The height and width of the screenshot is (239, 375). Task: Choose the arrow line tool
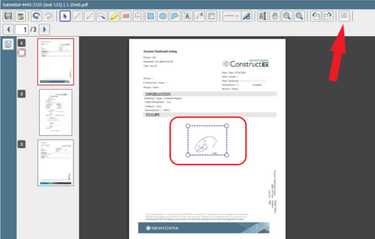coord(89,16)
